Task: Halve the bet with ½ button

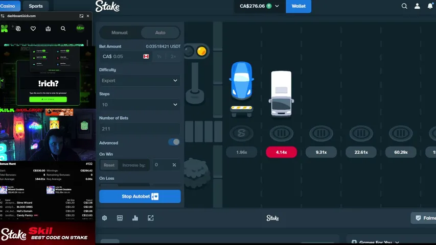Action: tap(159, 56)
